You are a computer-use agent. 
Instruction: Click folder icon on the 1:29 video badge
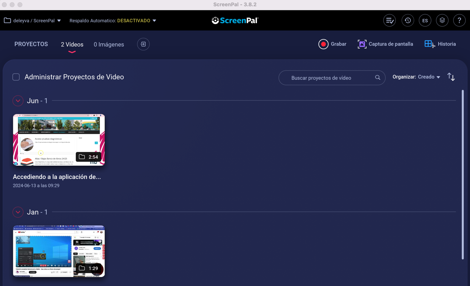tap(82, 268)
